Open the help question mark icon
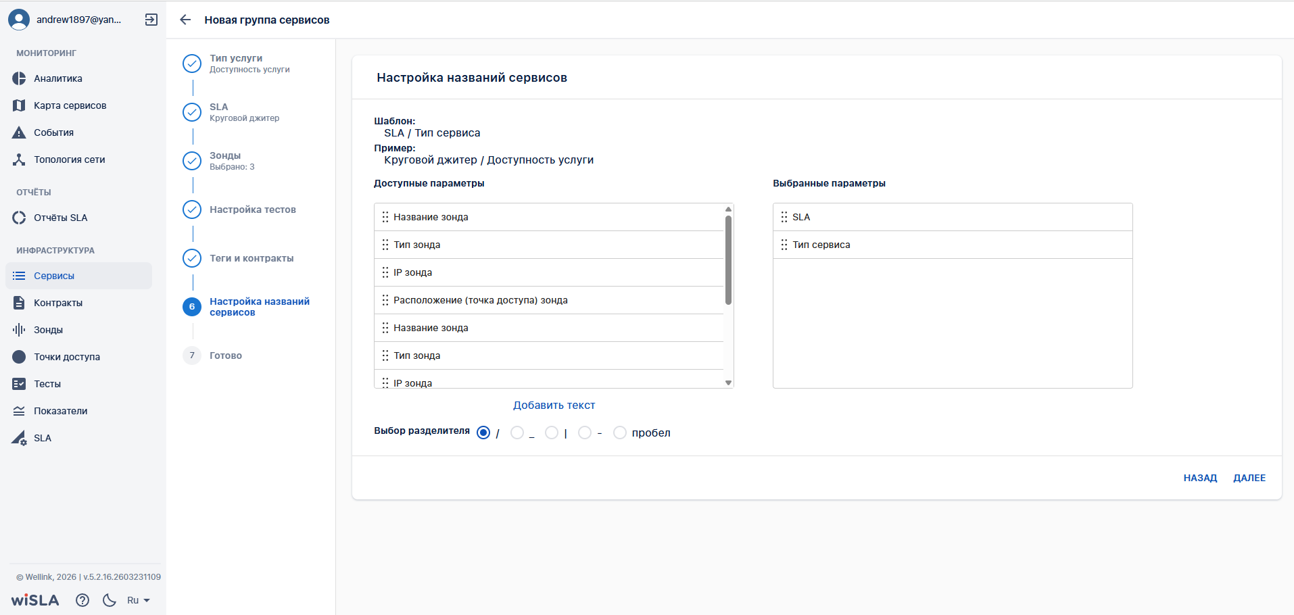Image resolution: width=1294 pixels, height=615 pixels. point(82,600)
